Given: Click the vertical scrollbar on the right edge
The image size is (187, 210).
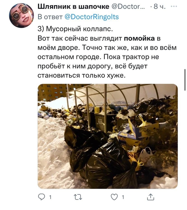Looking at the screenshot, I should pos(185,80).
